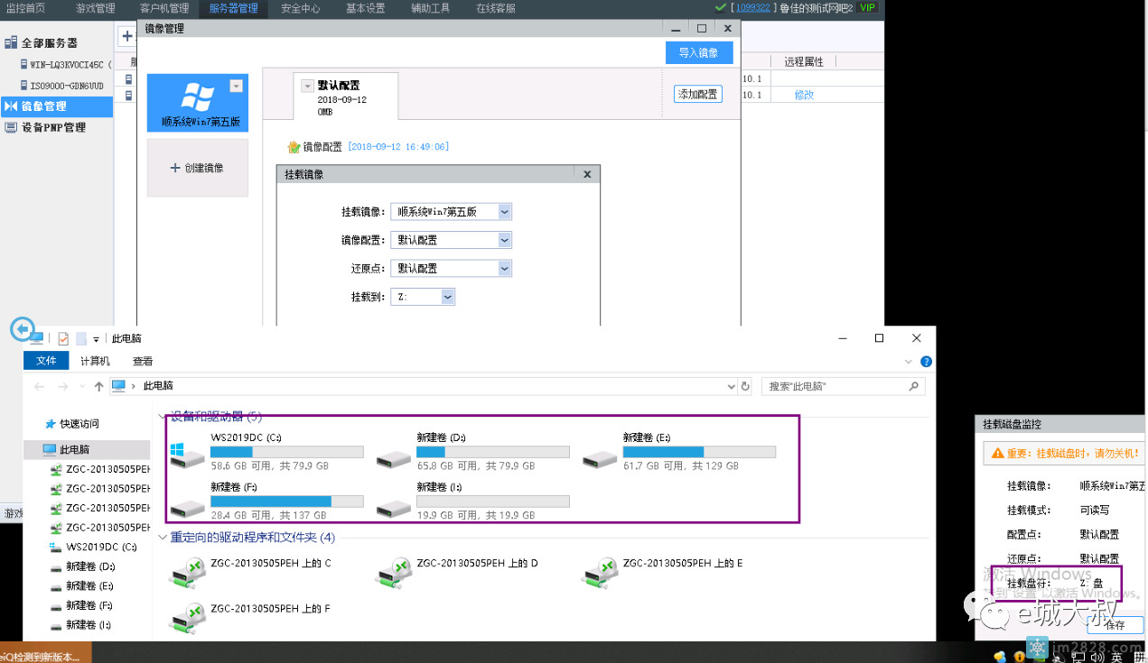Open the 查看 ribbon tab in Explorer
Viewport: 1148px width, 663px height.
coord(143,361)
